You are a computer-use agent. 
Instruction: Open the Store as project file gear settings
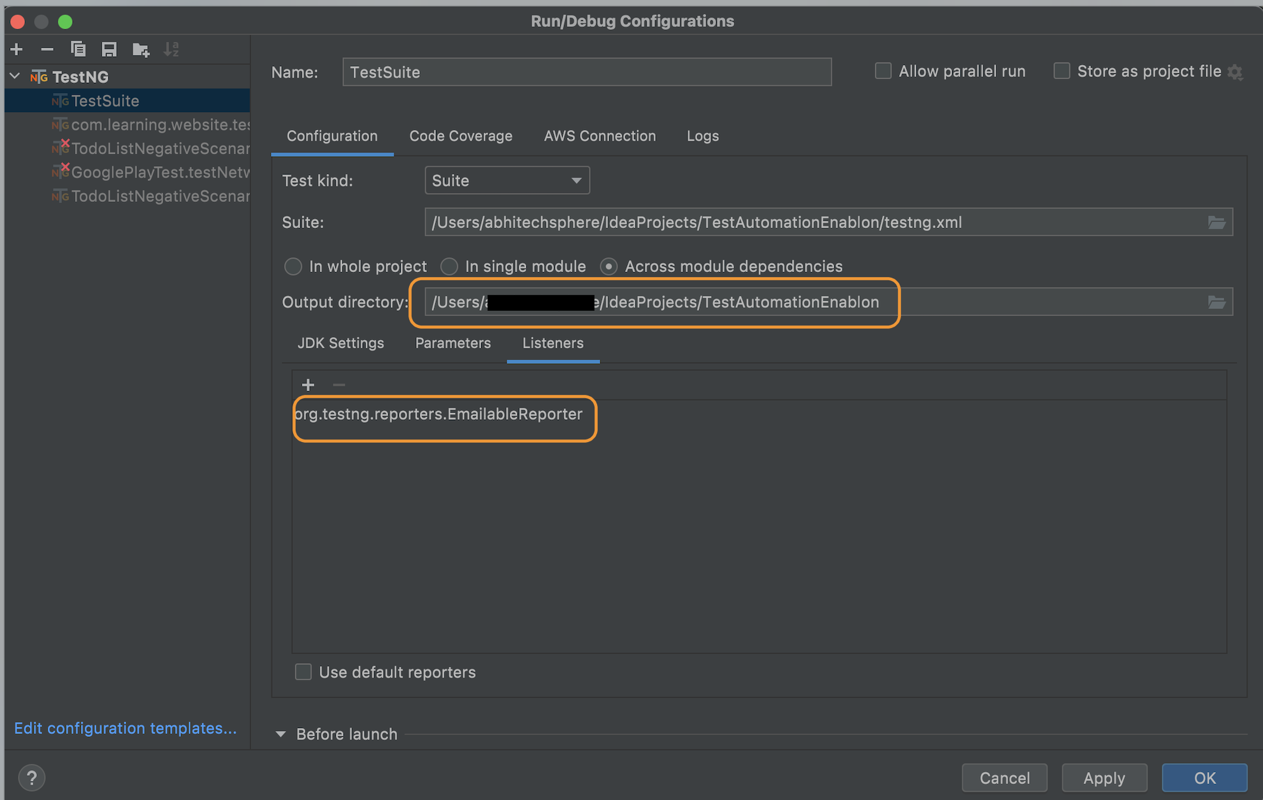1235,72
